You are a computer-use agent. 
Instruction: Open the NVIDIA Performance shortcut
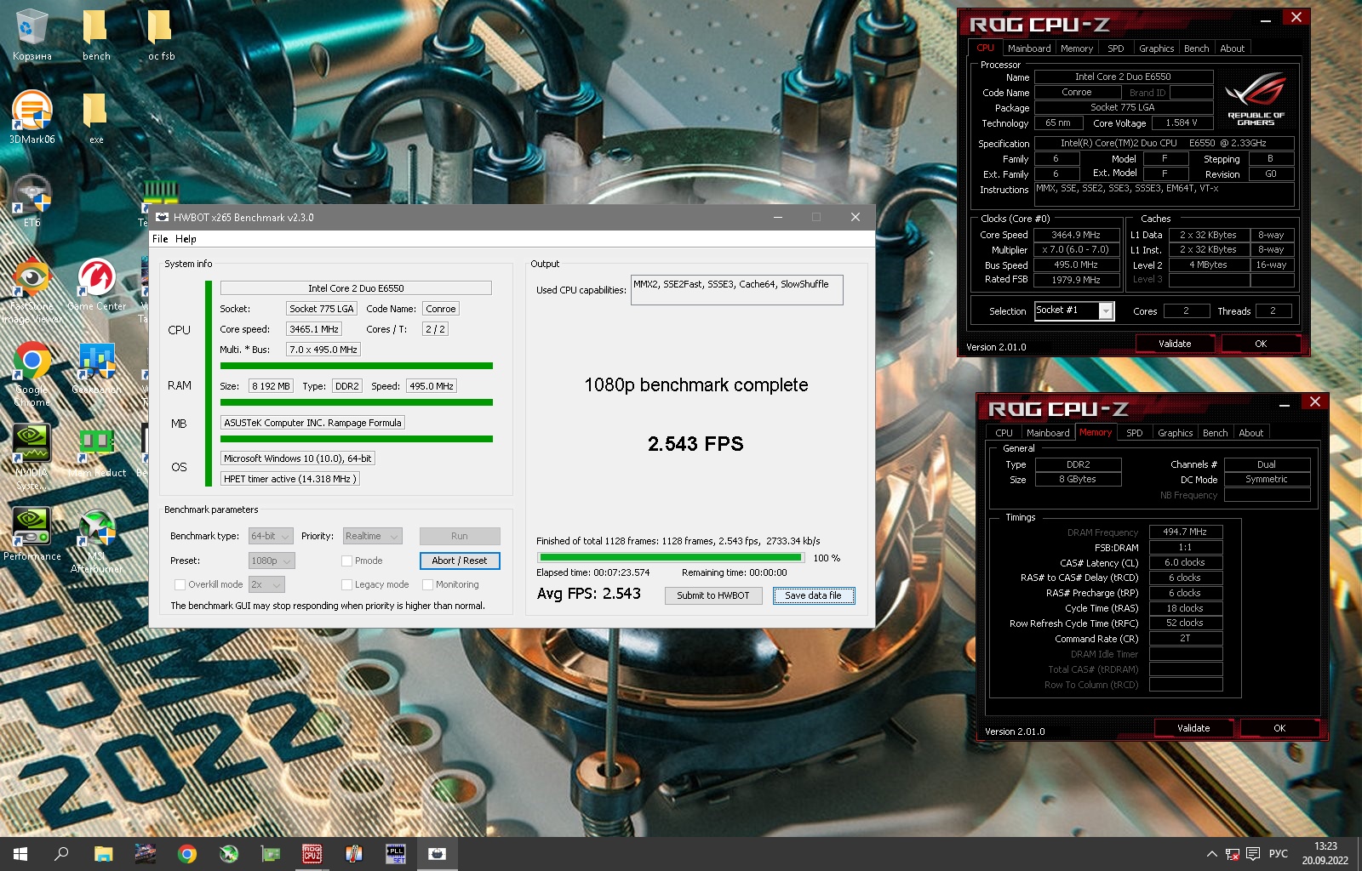(31, 534)
